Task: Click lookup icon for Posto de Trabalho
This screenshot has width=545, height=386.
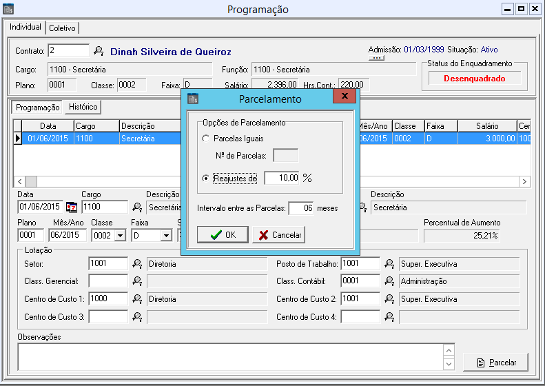Action: point(389,263)
